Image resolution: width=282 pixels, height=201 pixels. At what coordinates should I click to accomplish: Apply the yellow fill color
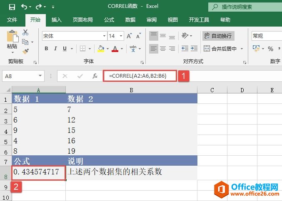click(101, 49)
